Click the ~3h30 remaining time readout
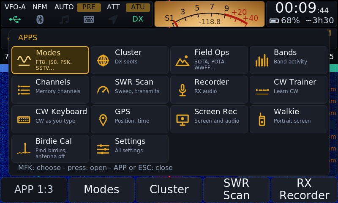338x203 pixels. [x=320, y=21]
